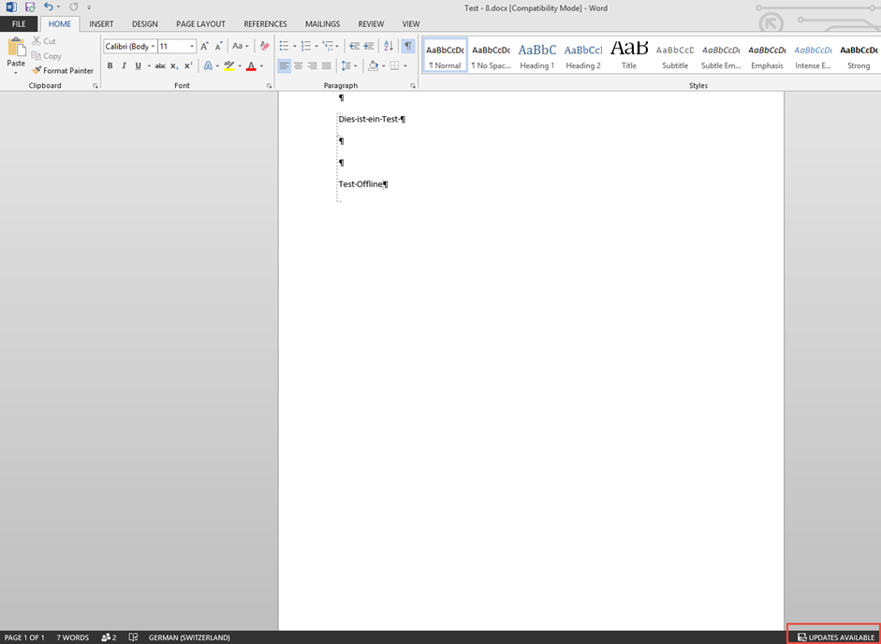Toggle bold formatting
881x644 pixels.
(x=110, y=66)
